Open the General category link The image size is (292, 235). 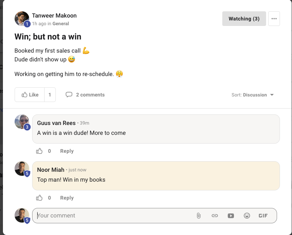pyautogui.click(x=61, y=24)
